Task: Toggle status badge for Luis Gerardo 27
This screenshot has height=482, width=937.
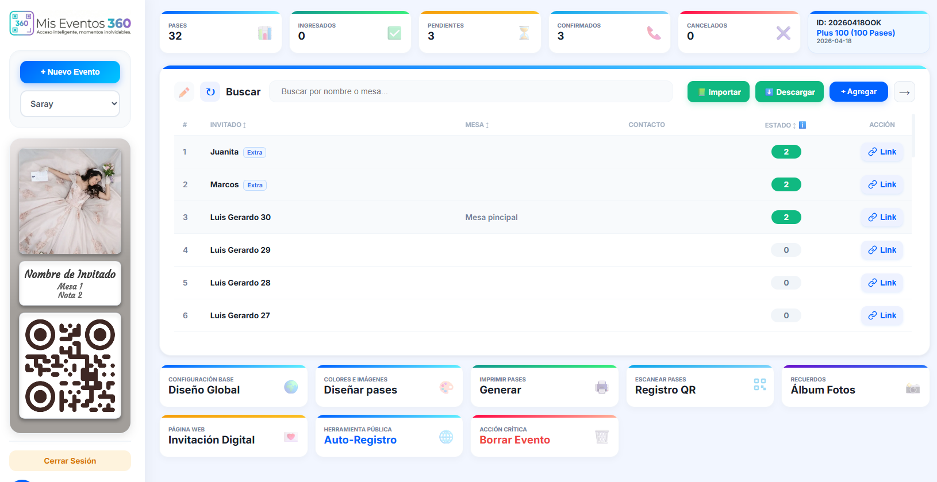Action: [x=786, y=315]
